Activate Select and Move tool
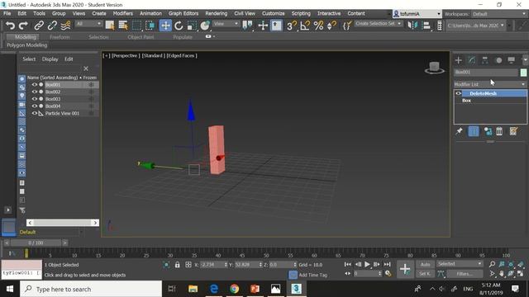The width and height of the screenshot is (529, 297). [165, 26]
